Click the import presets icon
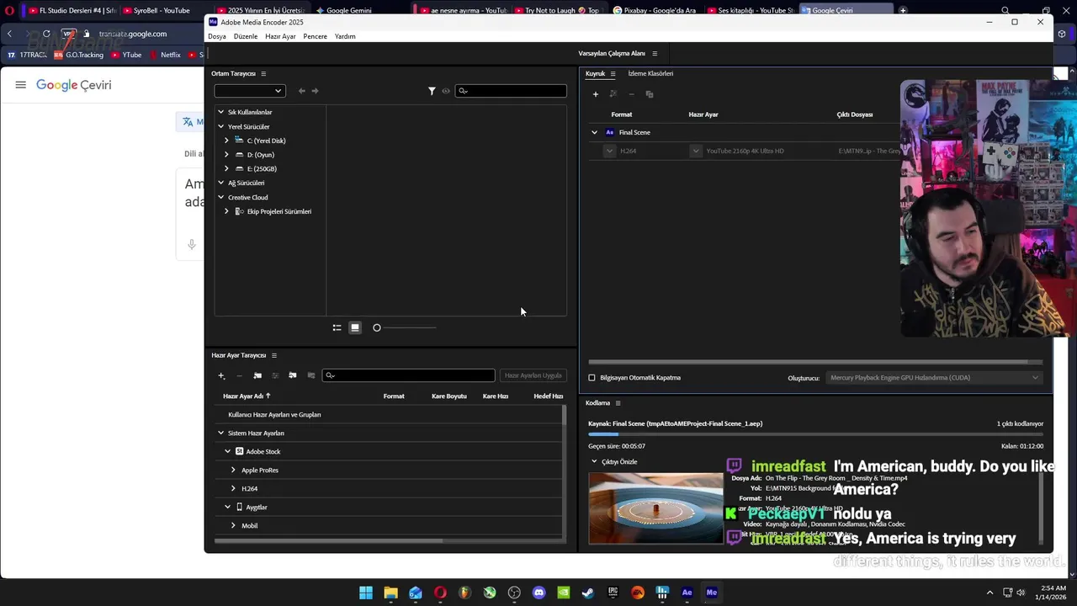 [293, 375]
